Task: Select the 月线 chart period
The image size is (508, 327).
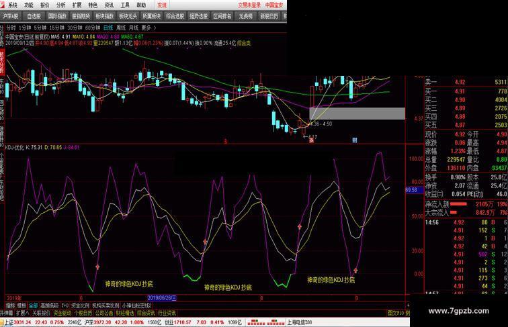Action: (x=134, y=28)
